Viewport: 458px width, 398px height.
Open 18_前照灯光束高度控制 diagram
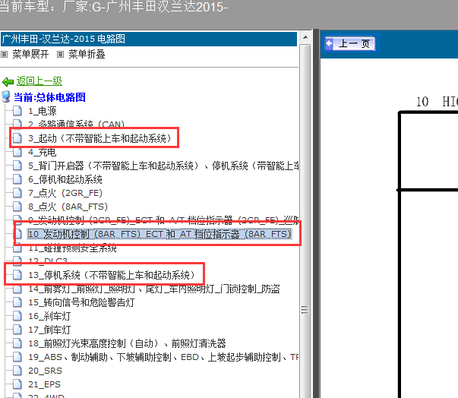point(127,343)
